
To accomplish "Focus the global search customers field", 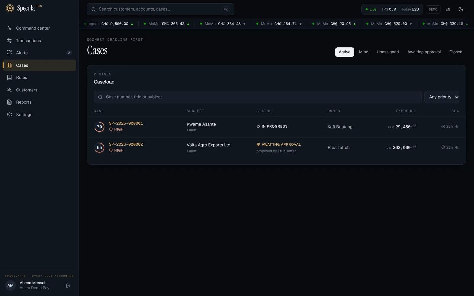I will [x=161, y=9].
